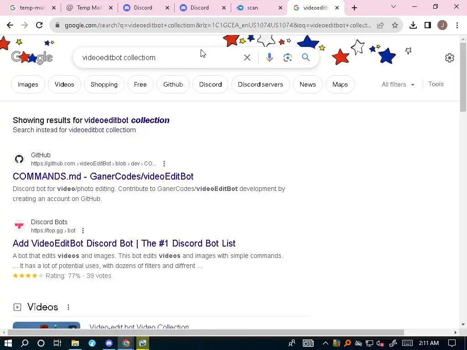This screenshot has width=467, height=350.
Task: Open Video-edit bot Video Collection video title
Action: point(139,326)
